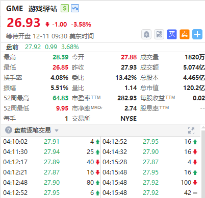Click the 委比 value 13.42%
This screenshot has width=205, height=198.
[x=126, y=78]
